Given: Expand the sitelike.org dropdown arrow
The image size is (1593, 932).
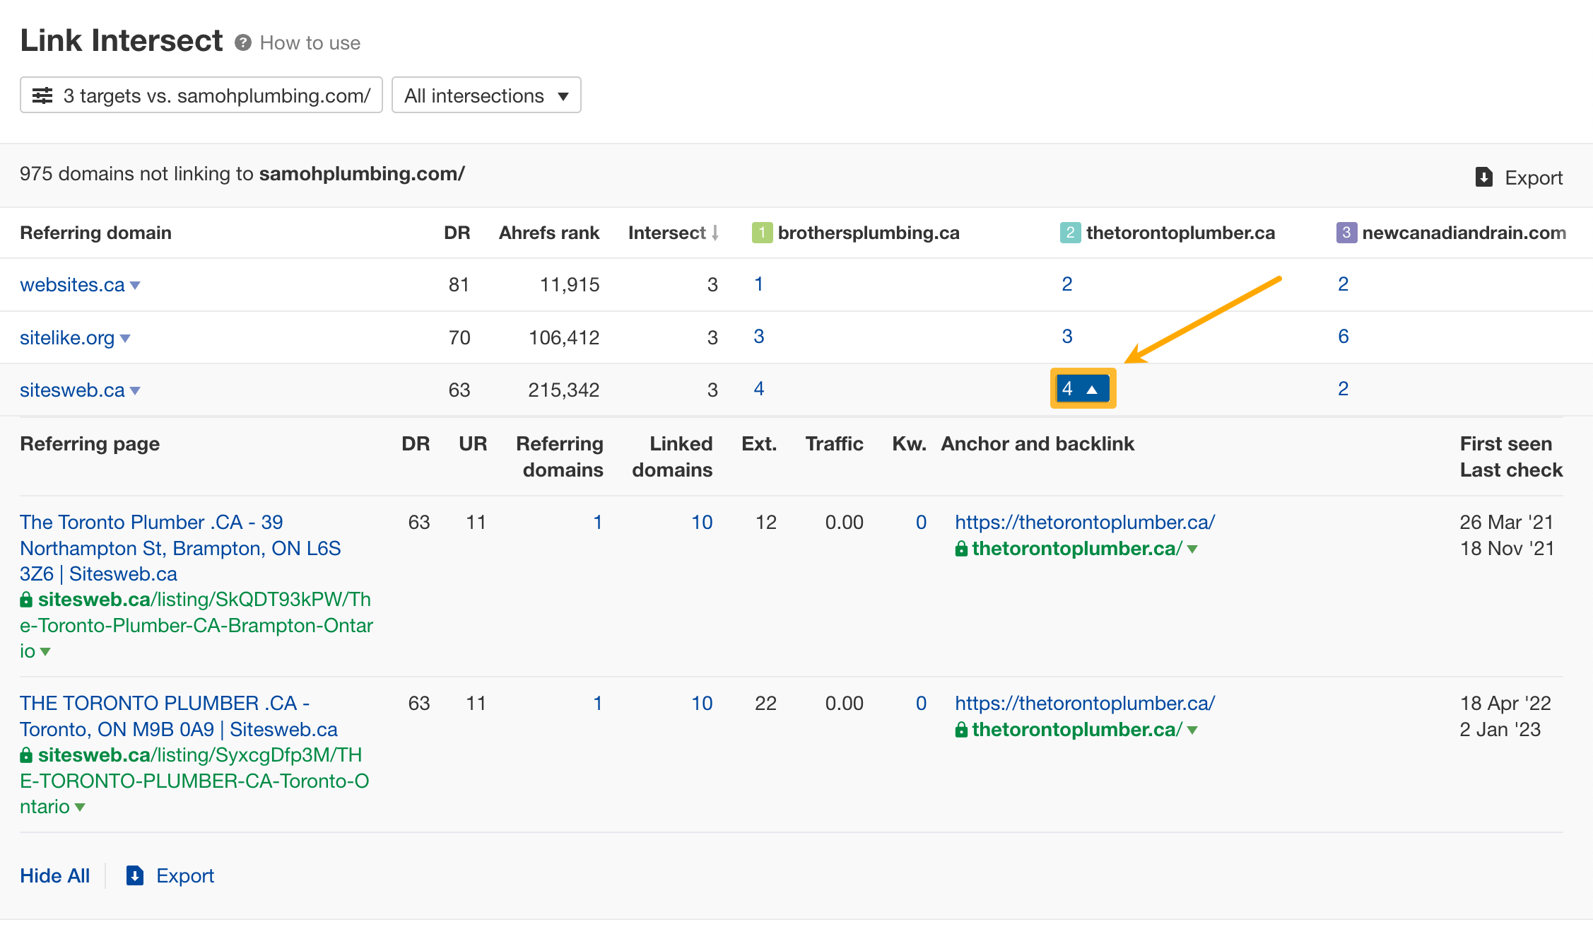Looking at the screenshot, I should [x=125, y=339].
